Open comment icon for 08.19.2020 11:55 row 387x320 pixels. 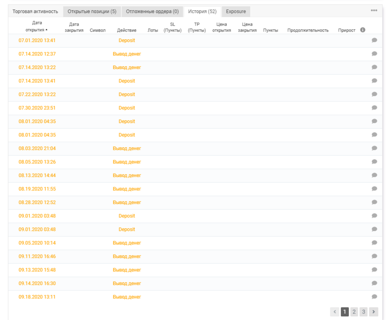(374, 189)
